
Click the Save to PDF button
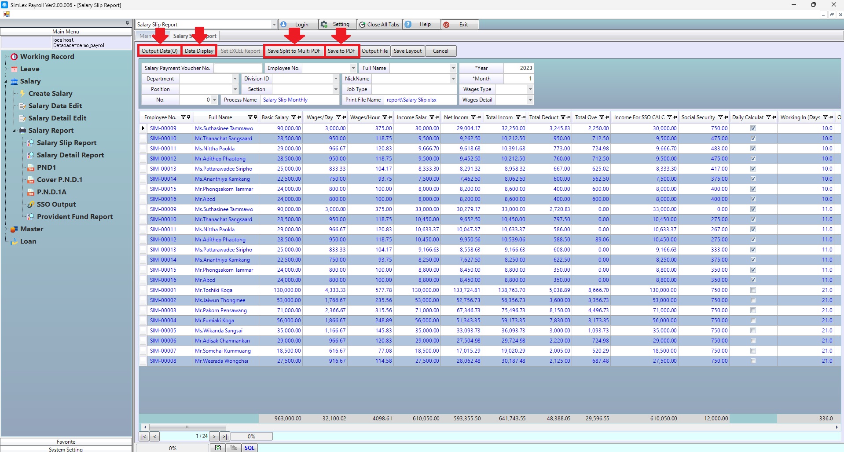341,51
